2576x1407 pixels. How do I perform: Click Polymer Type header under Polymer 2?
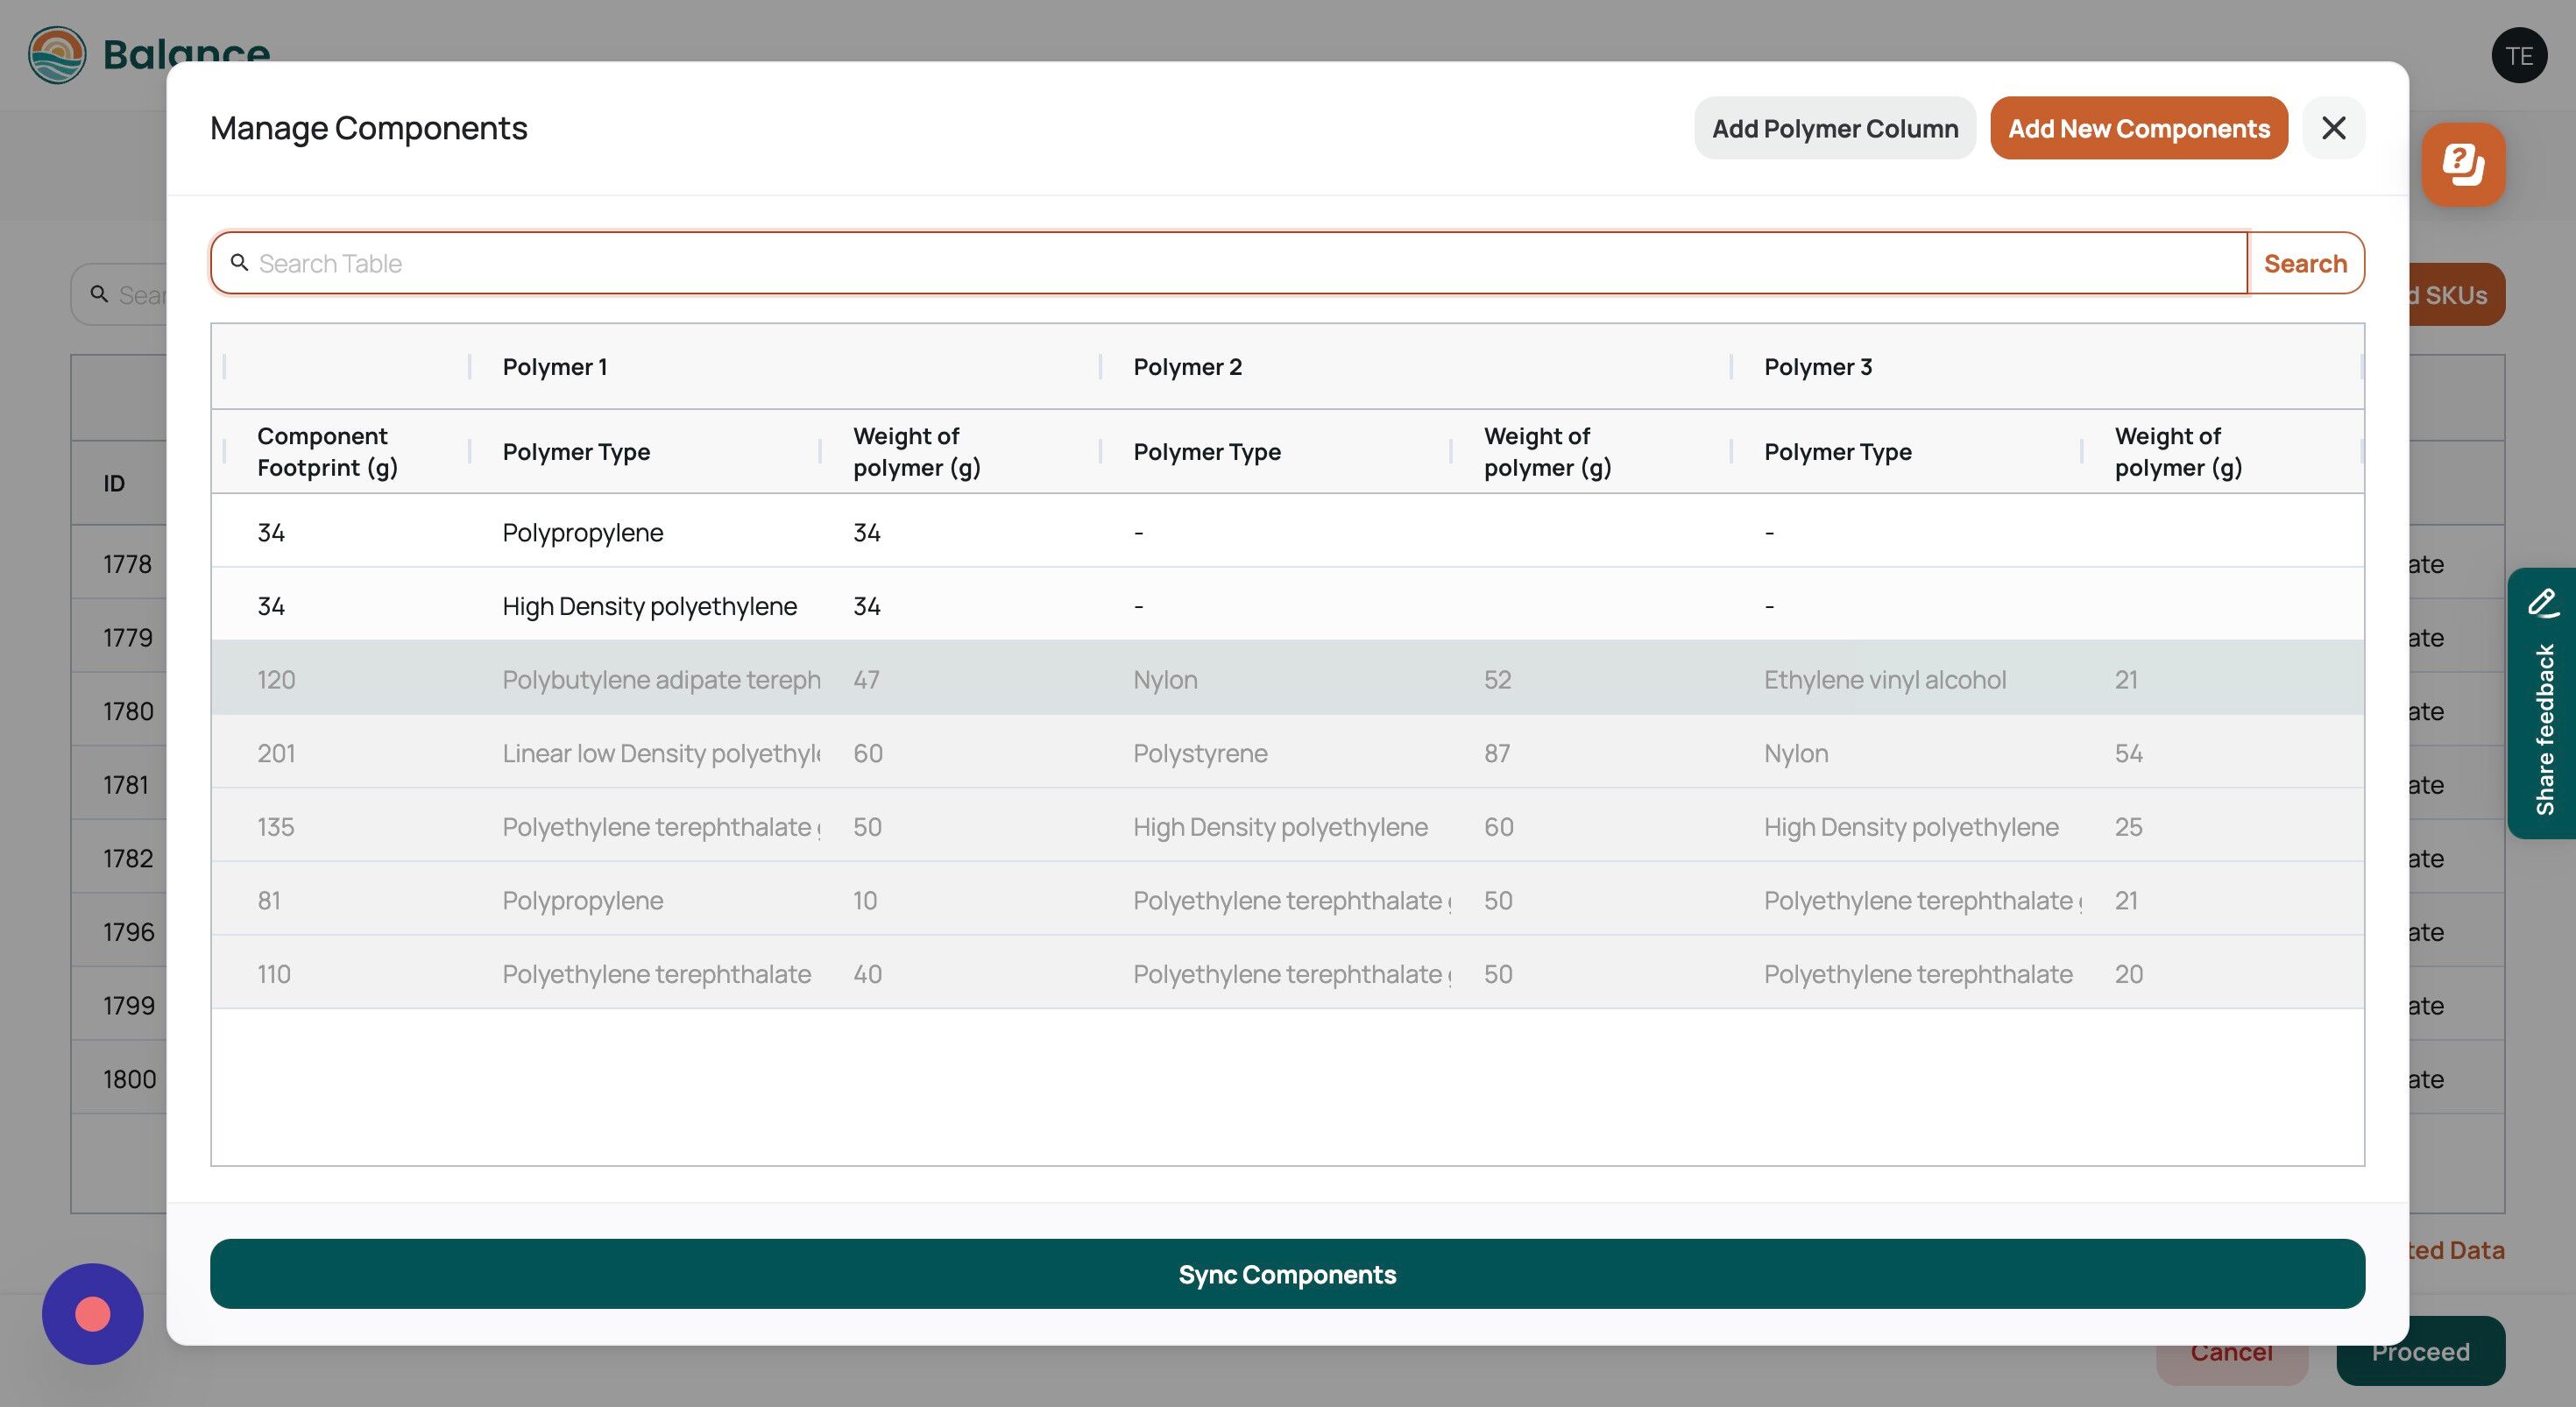click(1207, 452)
